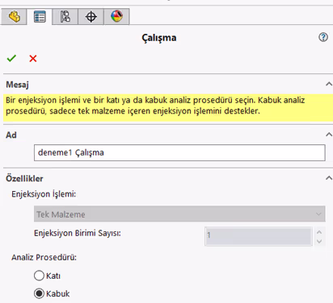333x303 pixels.
Task: Click the Enjeksiyon Birimi Sayısı value field
Action: [x=259, y=236]
